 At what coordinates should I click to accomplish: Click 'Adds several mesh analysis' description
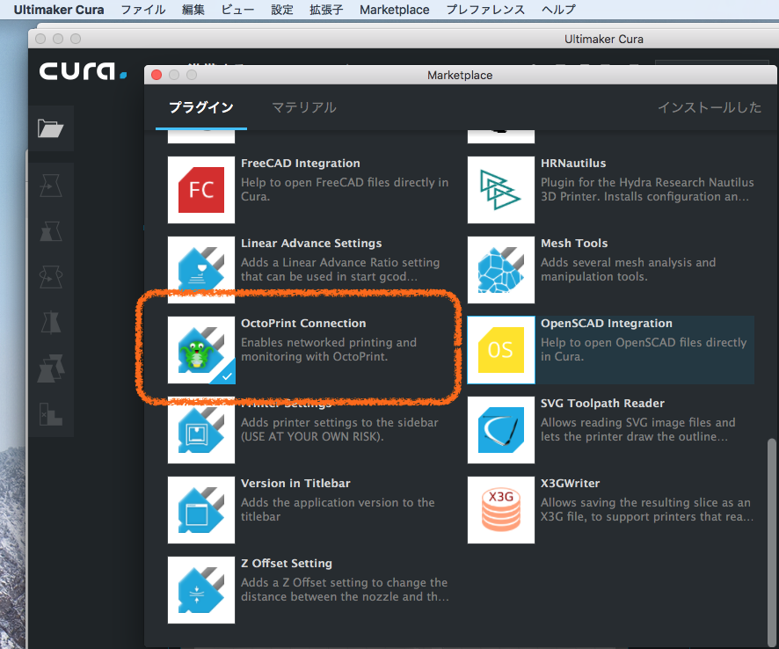click(629, 269)
